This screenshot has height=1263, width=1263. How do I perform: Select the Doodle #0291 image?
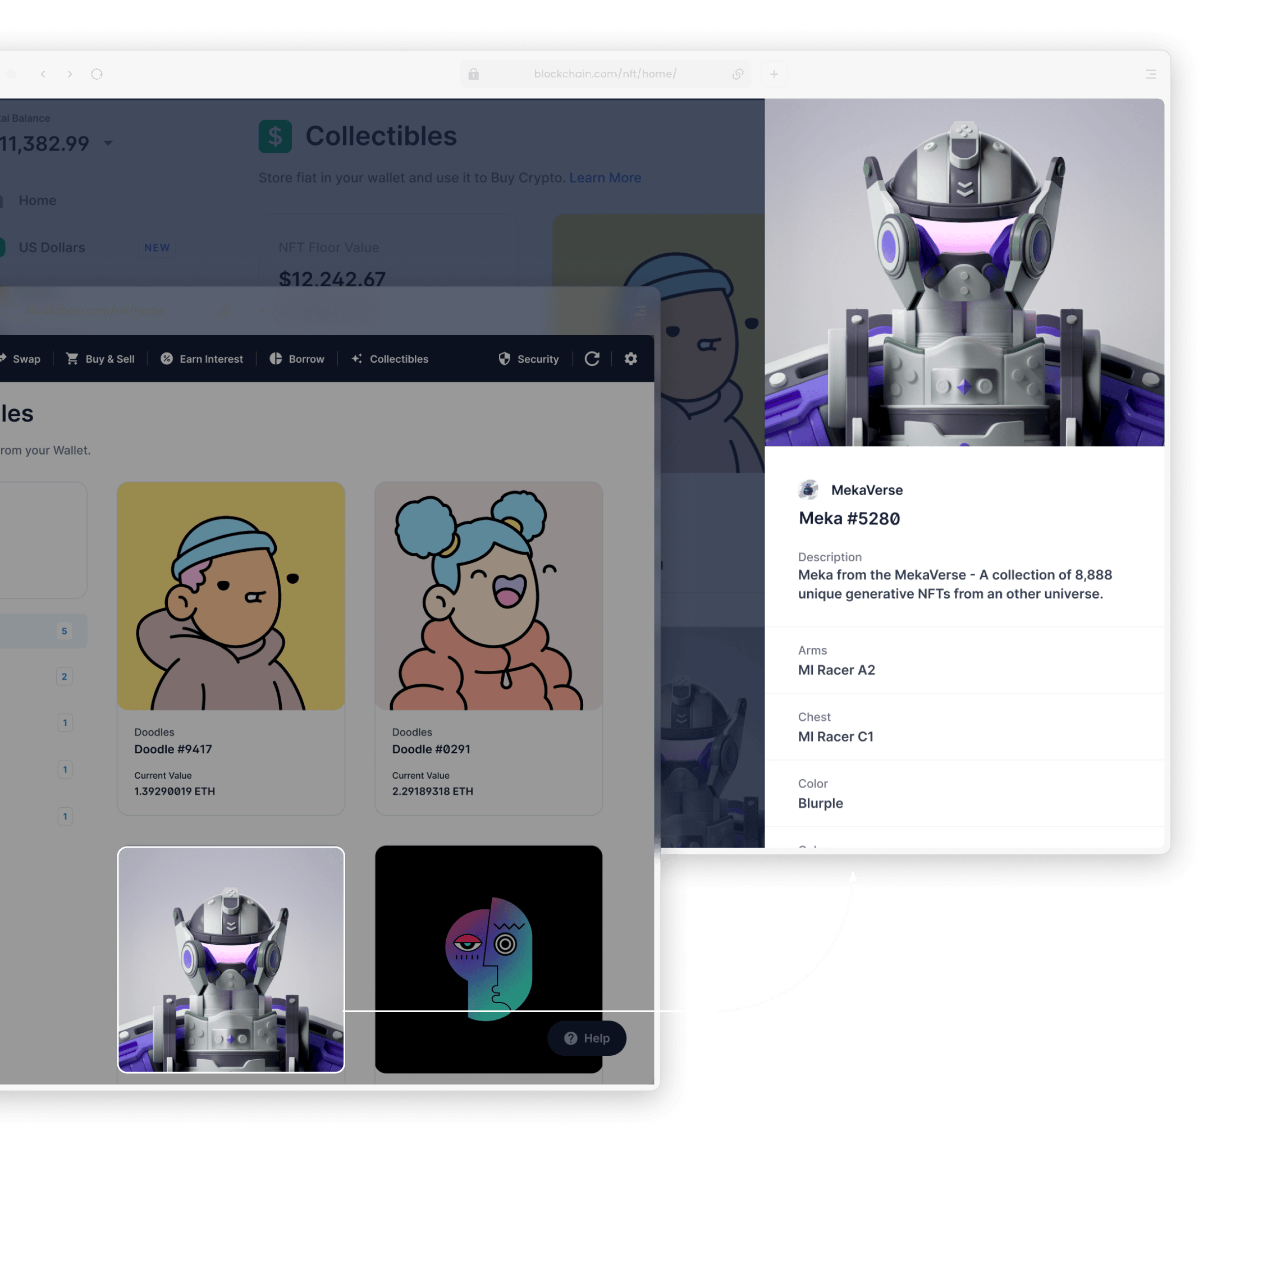point(488,596)
